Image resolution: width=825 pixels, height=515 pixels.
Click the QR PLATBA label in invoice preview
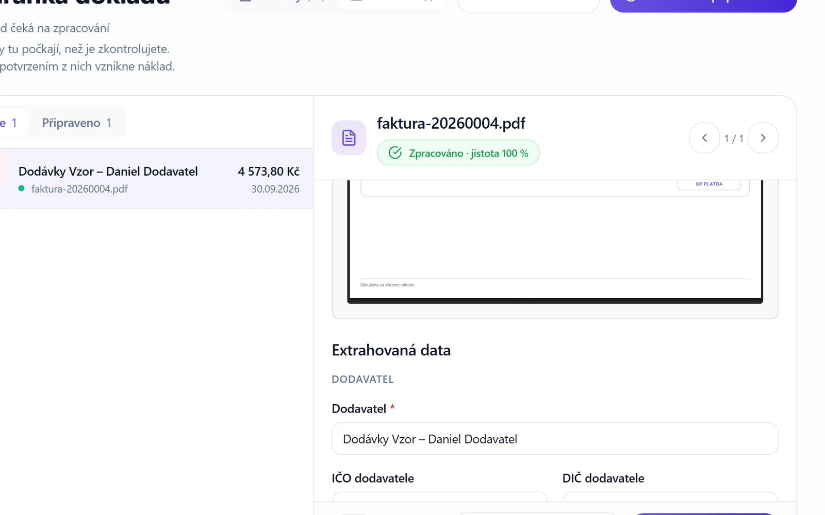(x=709, y=184)
